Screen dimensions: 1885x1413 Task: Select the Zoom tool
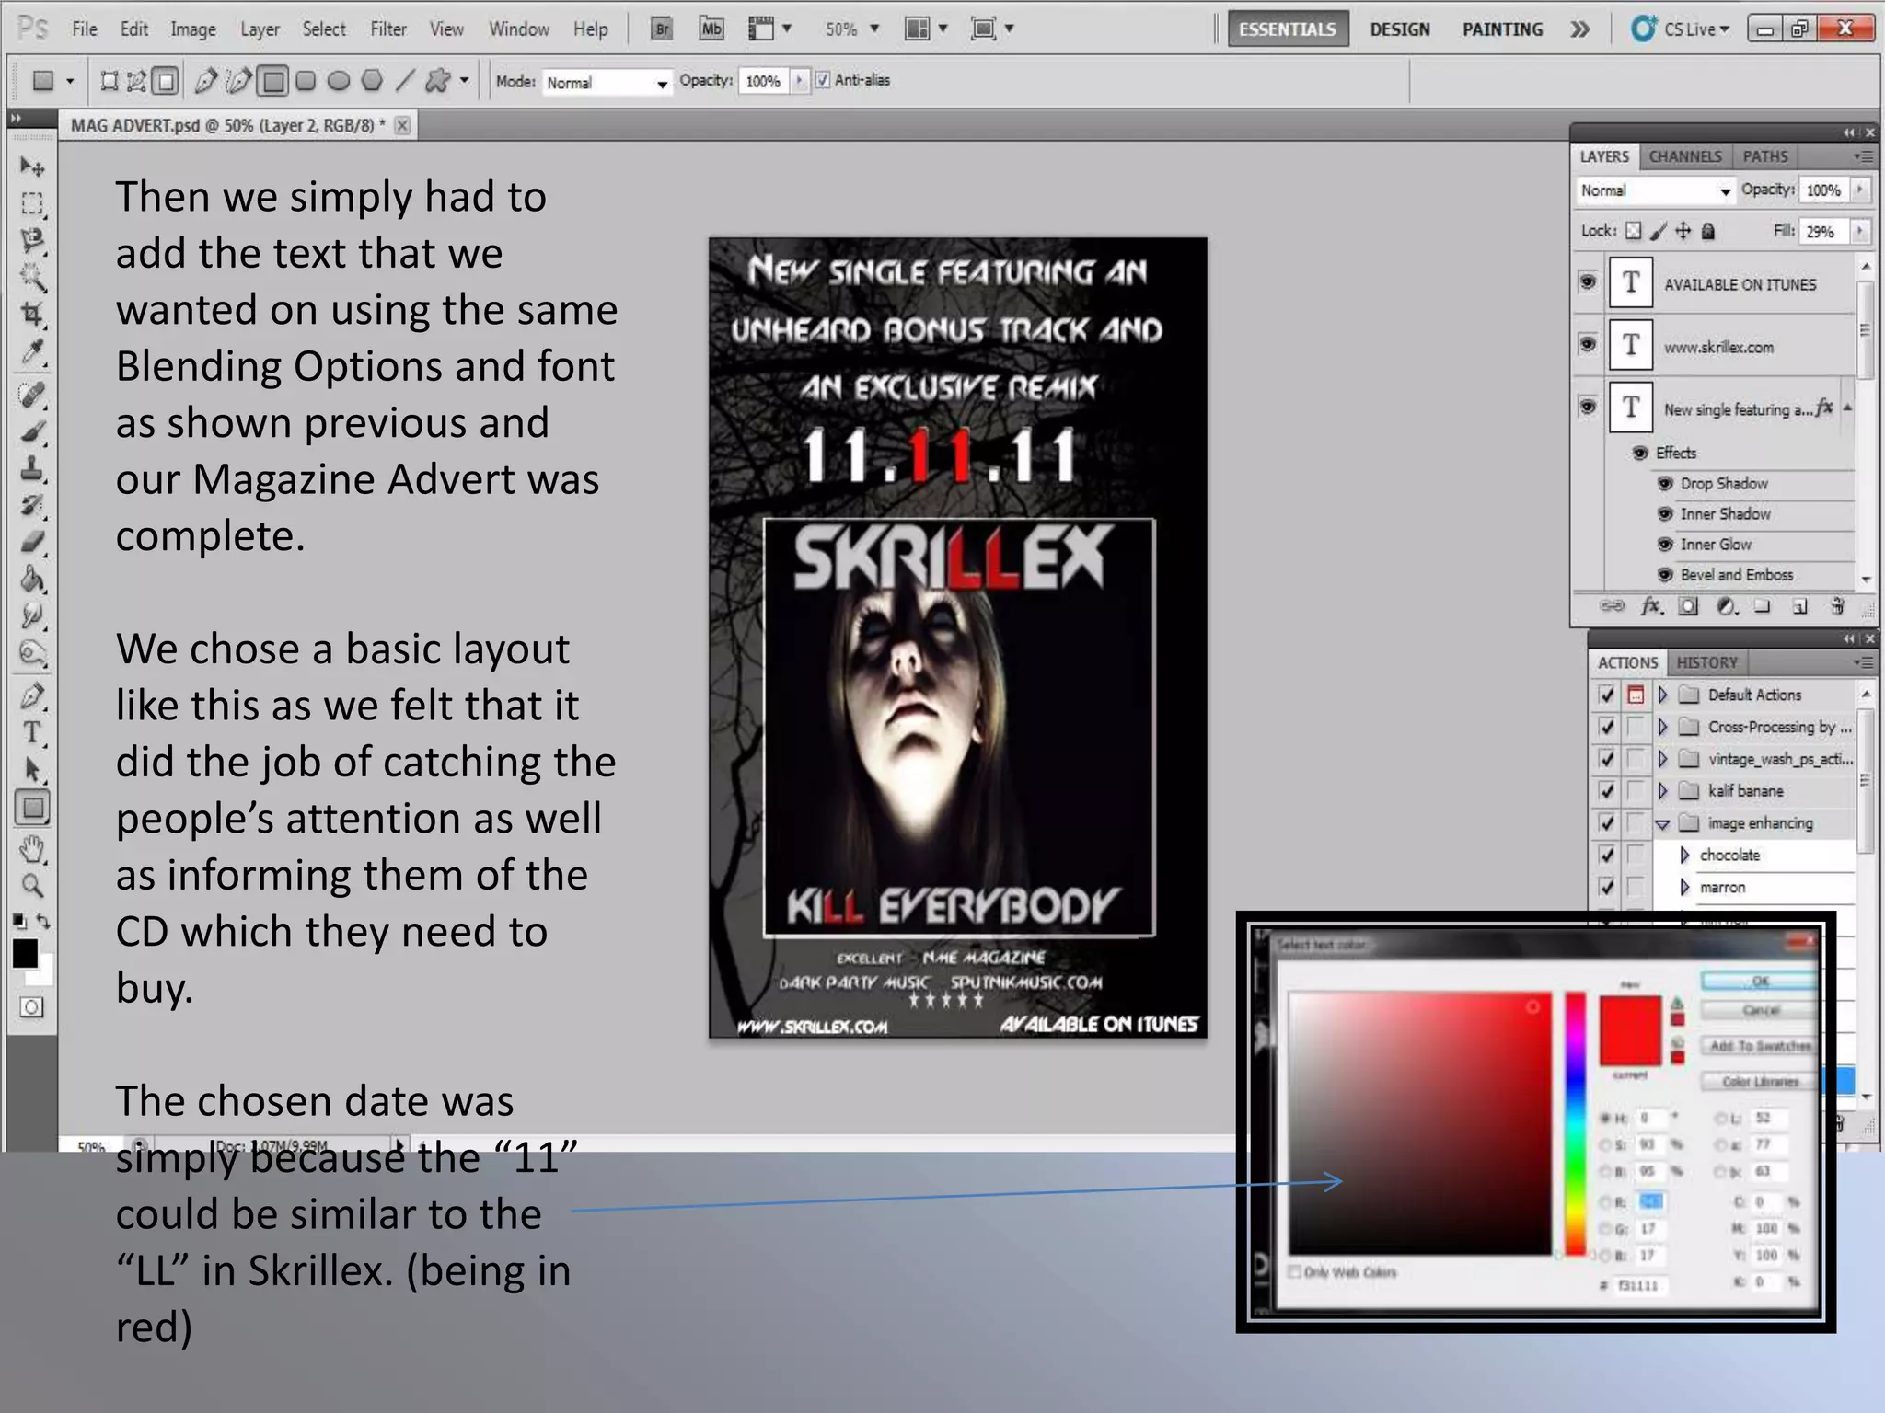click(32, 886)
